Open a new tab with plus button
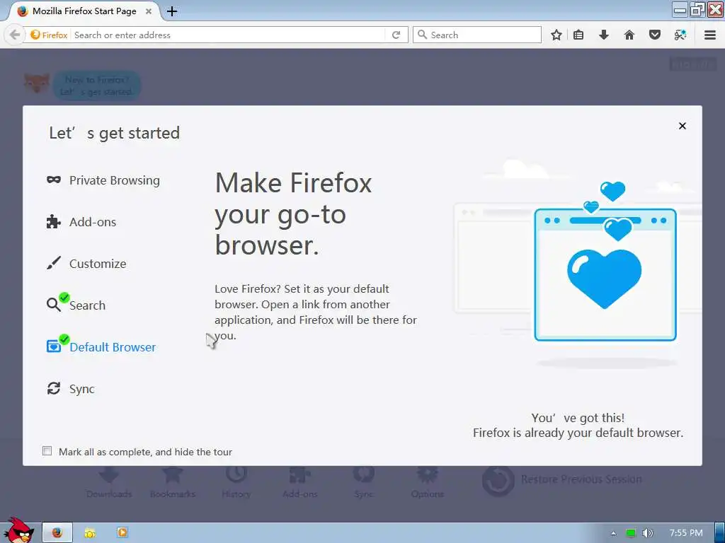 172,11
